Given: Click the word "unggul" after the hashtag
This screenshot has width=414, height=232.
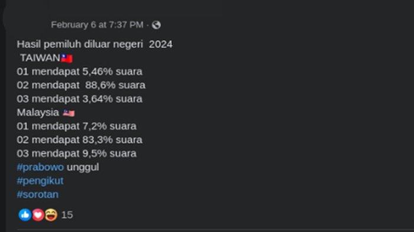Looking at the screenshot, I should click(83, 168).
